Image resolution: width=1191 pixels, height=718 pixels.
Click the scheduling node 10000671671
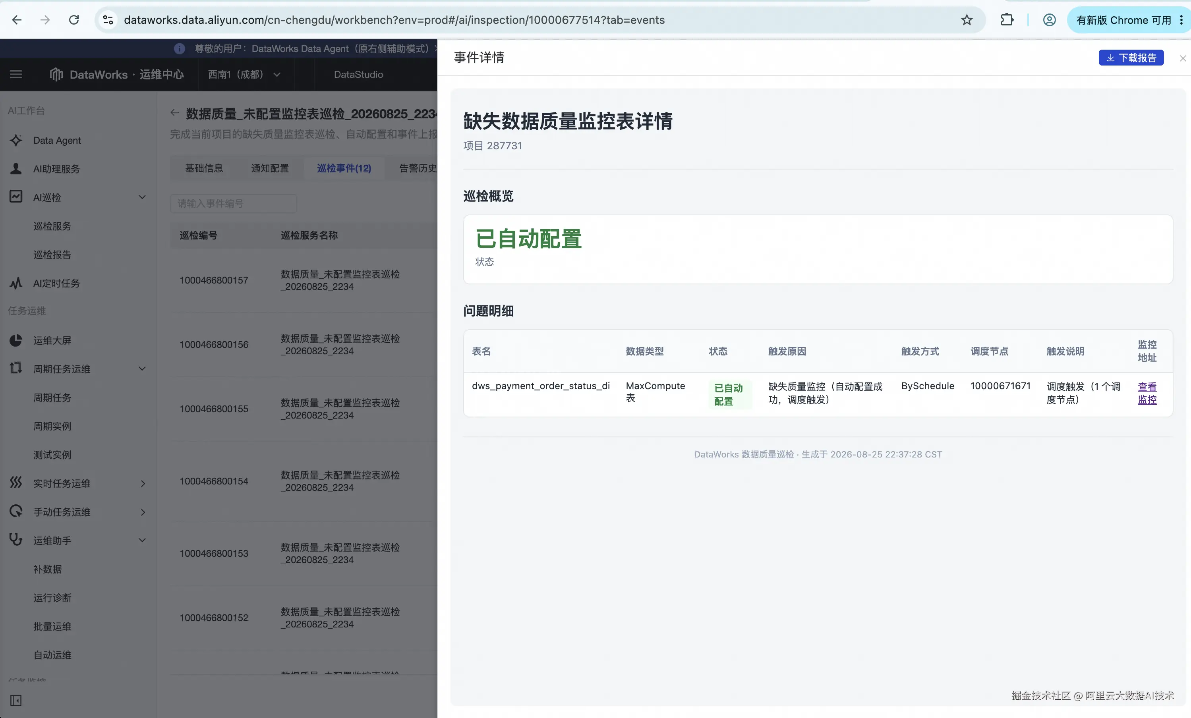1001,386
